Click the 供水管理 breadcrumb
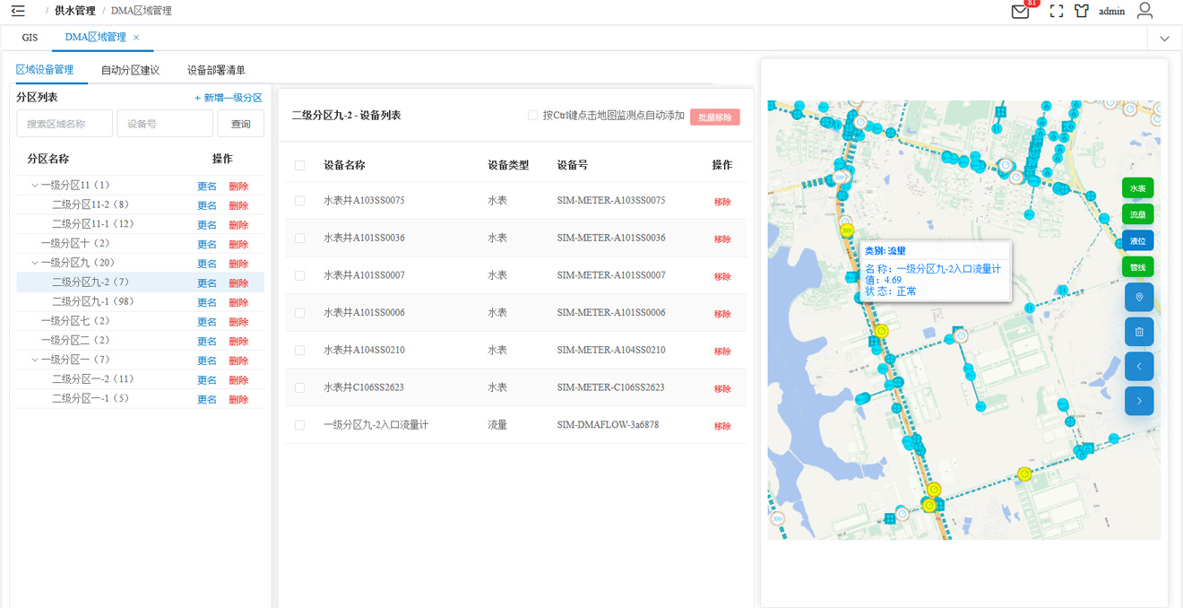The height and width of the screenshot is (608, 1183). pos(75,11)
